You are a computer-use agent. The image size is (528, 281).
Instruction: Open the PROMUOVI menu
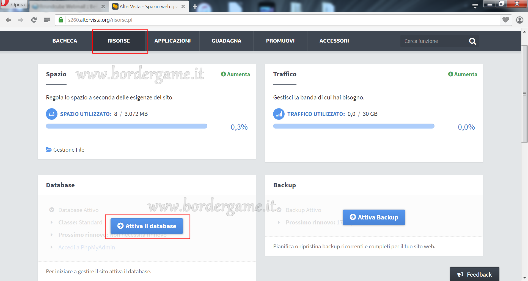click(x=280, y=41)
